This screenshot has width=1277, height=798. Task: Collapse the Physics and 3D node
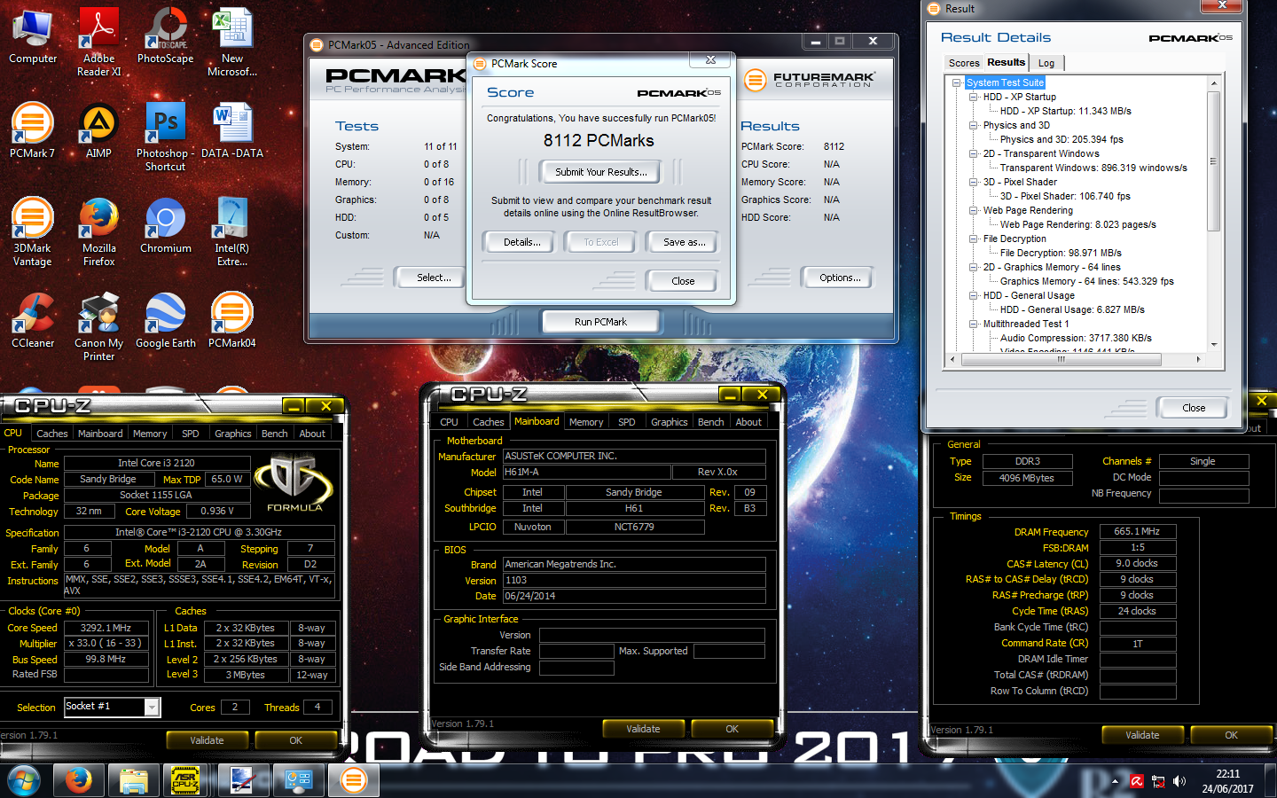click(974, 125)
